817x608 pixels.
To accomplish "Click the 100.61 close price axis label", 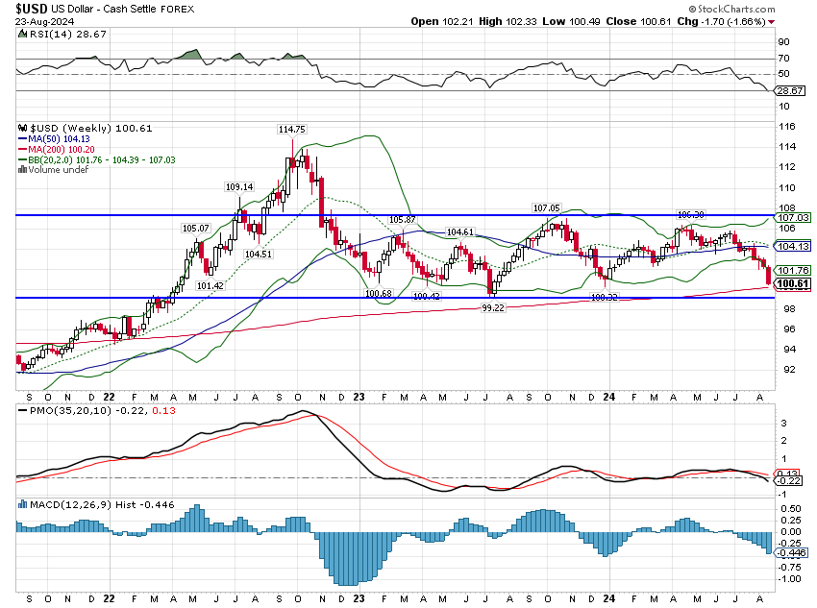I will (x=795, y=285).
